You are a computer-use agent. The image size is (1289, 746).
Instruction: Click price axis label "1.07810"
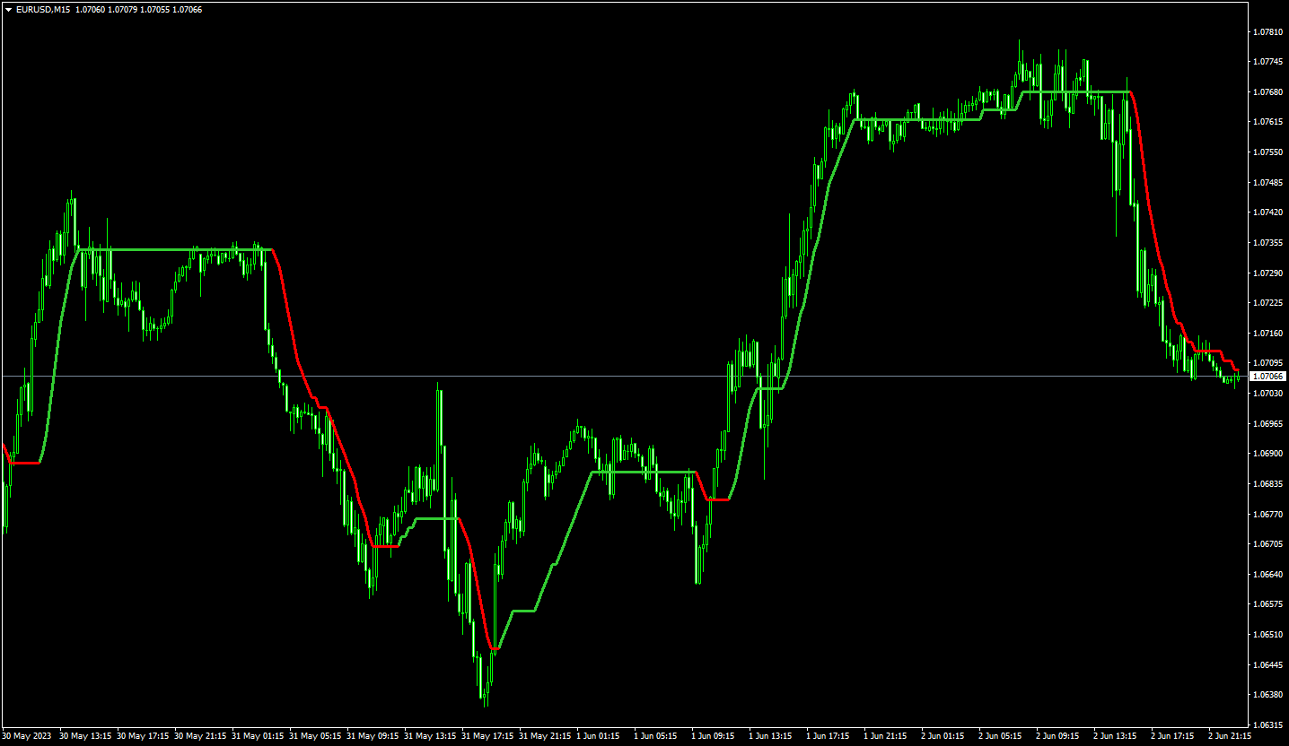(1267, 32)
